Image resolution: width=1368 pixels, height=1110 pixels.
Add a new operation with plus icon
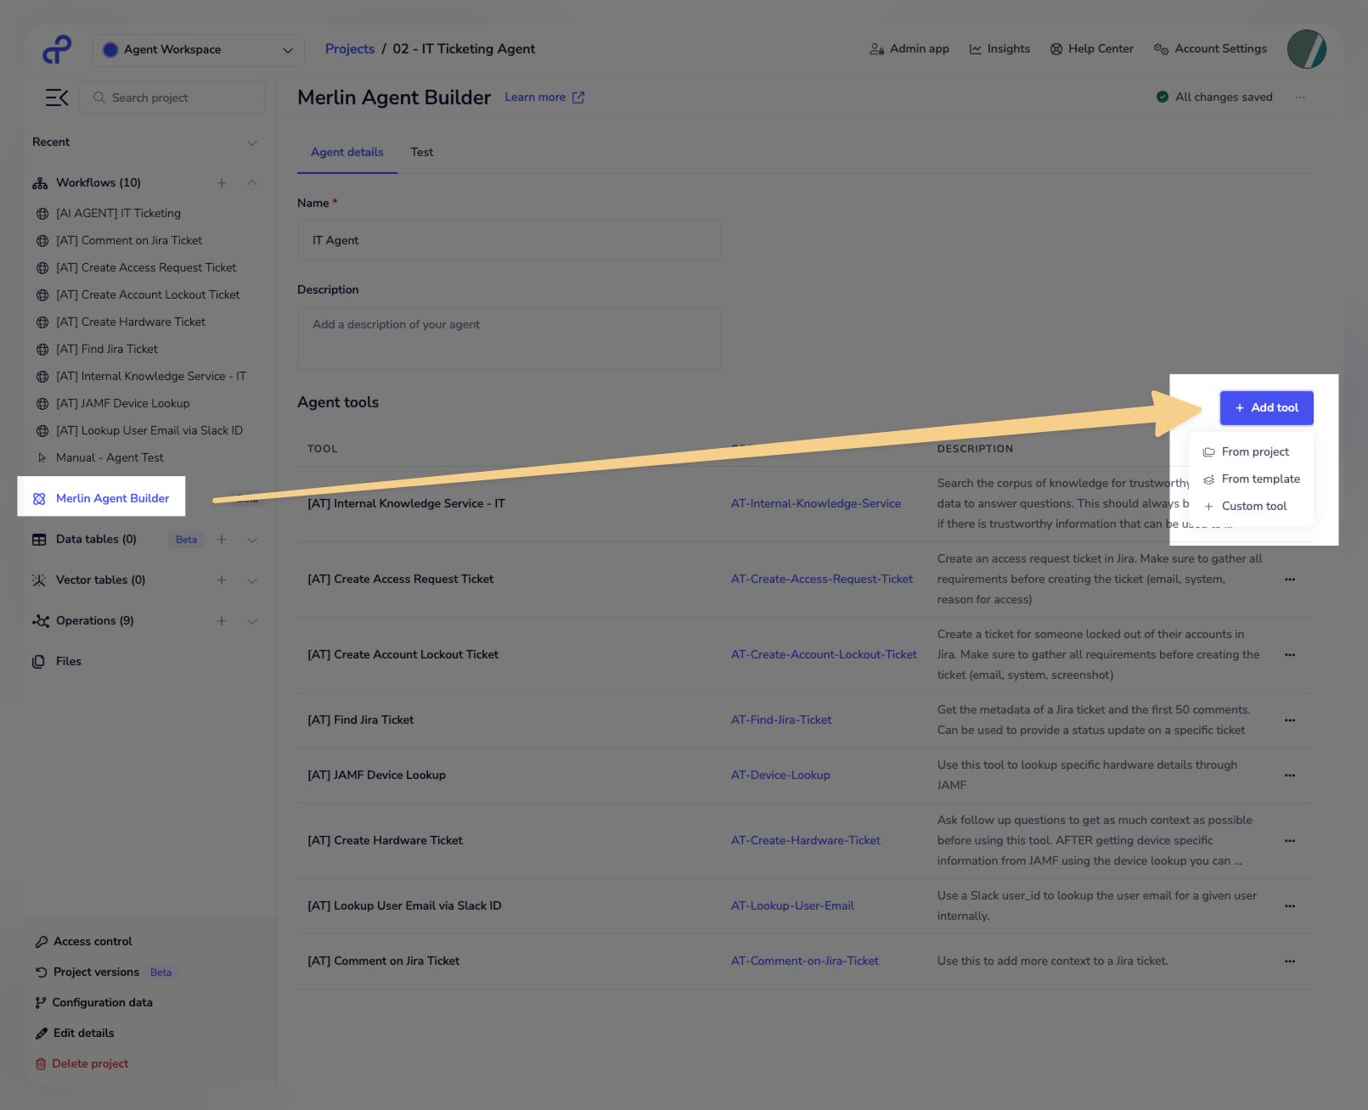(222, 621)
